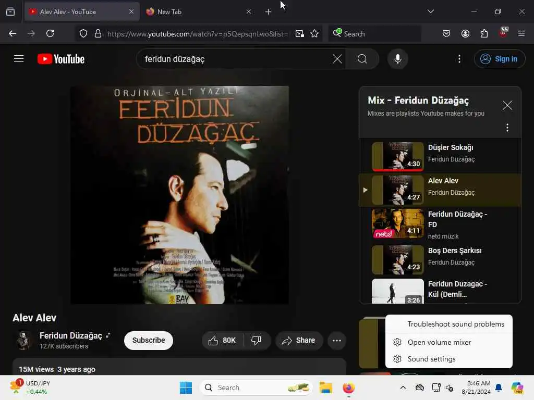
Task: Open Firefox View icon
Action: tap(10, 11)
